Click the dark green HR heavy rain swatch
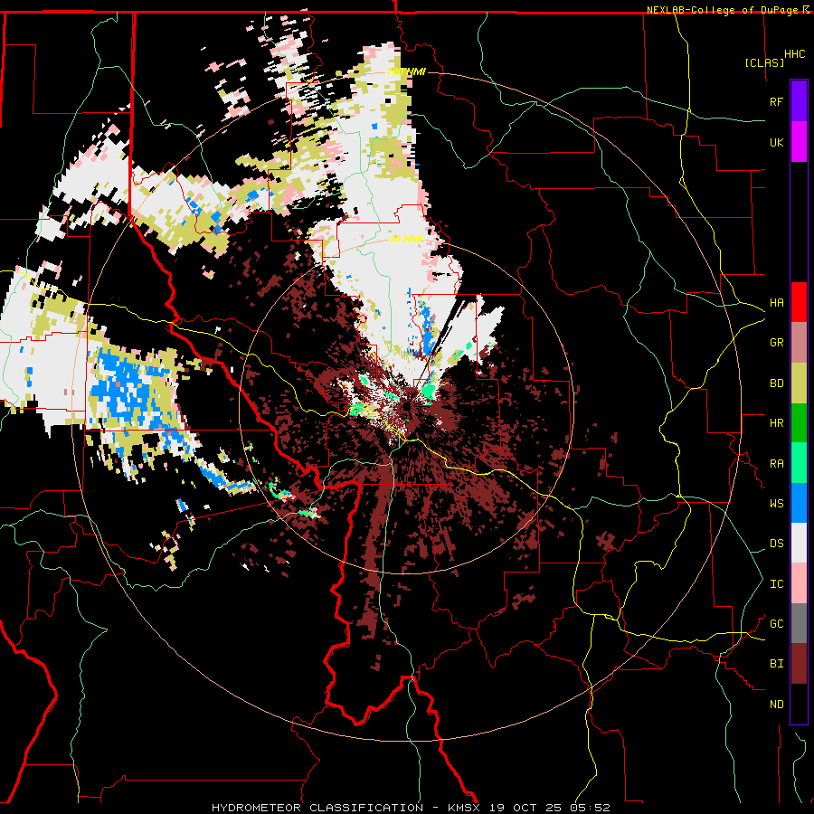814x814 pixels. coord(799,422)
